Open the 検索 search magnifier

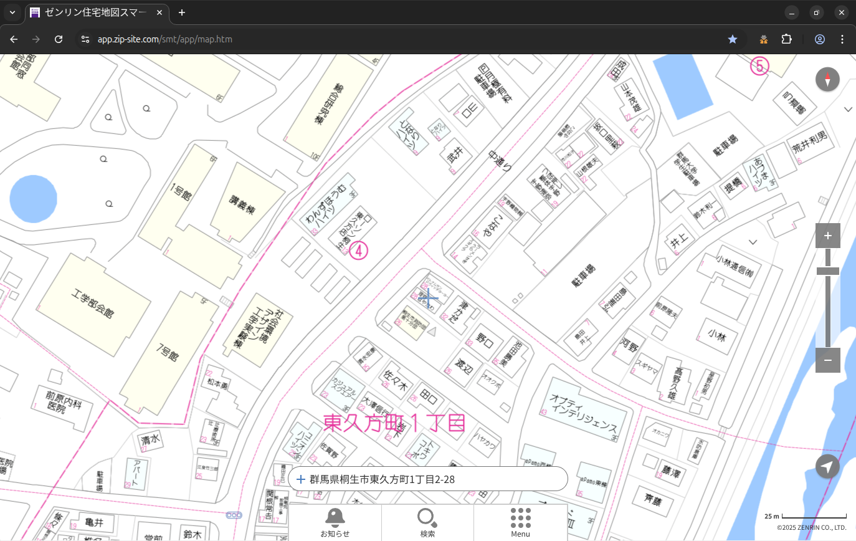(x=427, y=522)
